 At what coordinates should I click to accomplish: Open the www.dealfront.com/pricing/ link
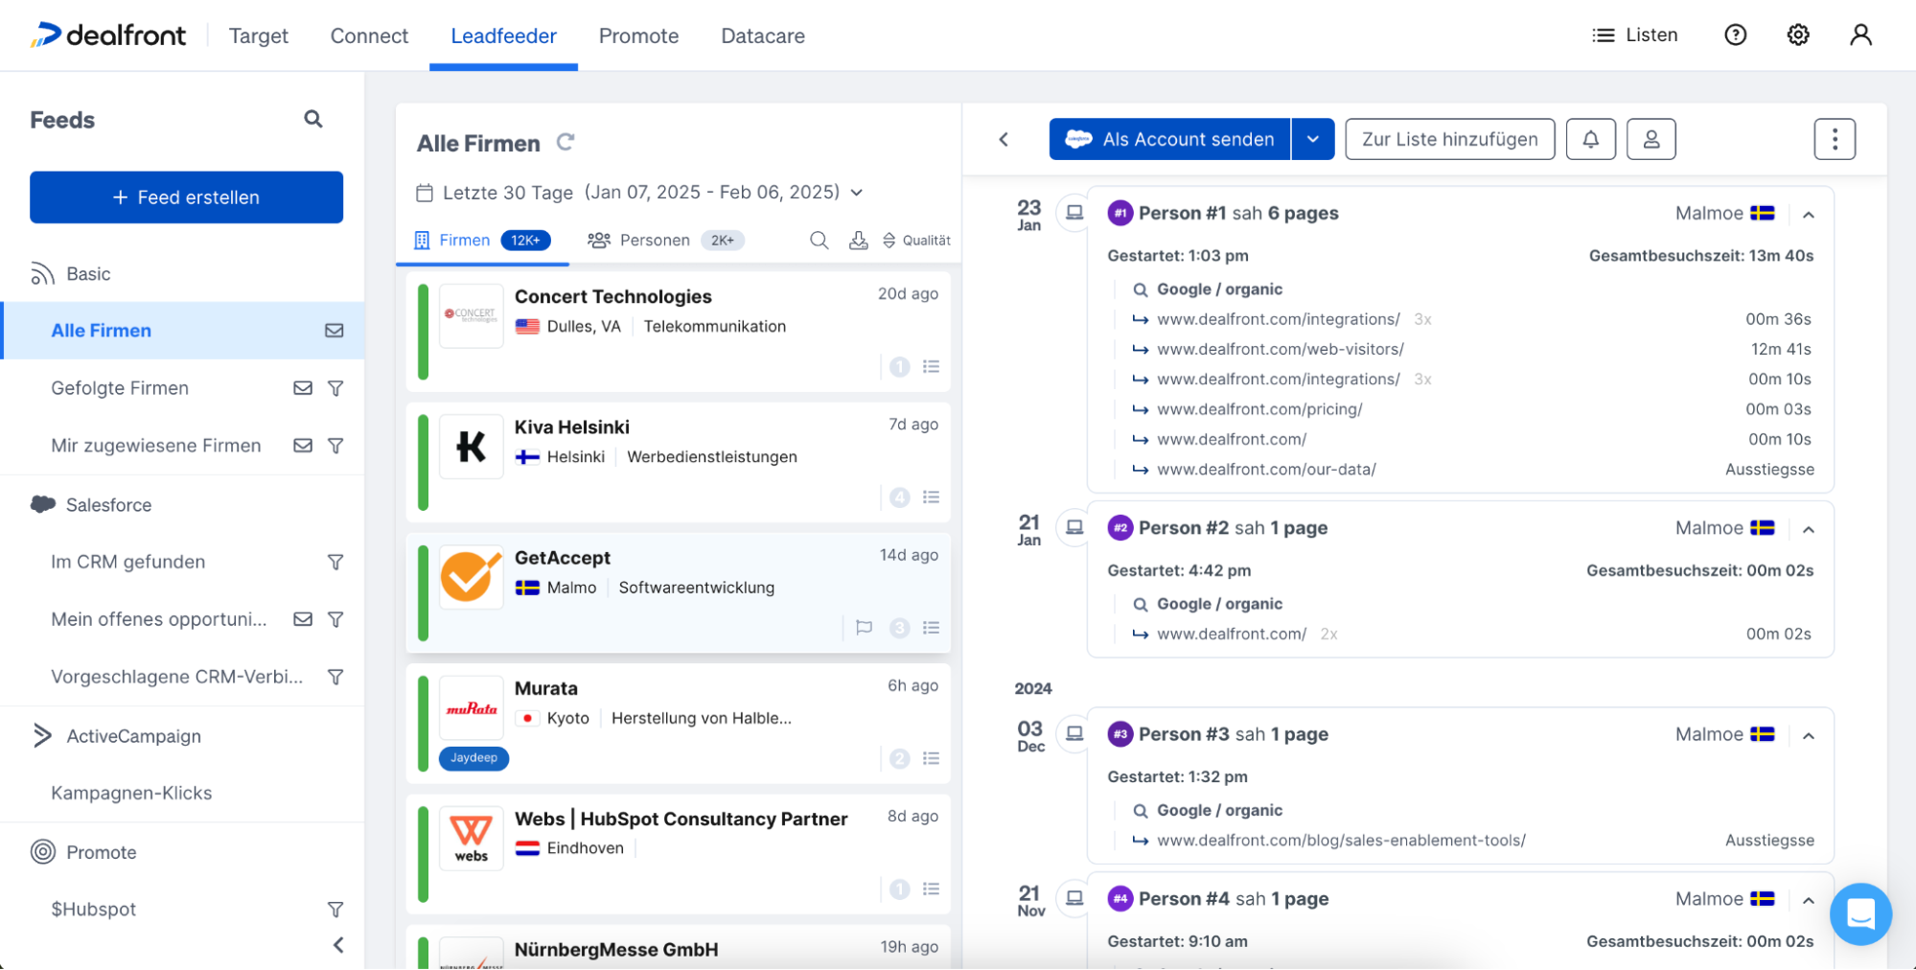click(x=1259, y=409)
